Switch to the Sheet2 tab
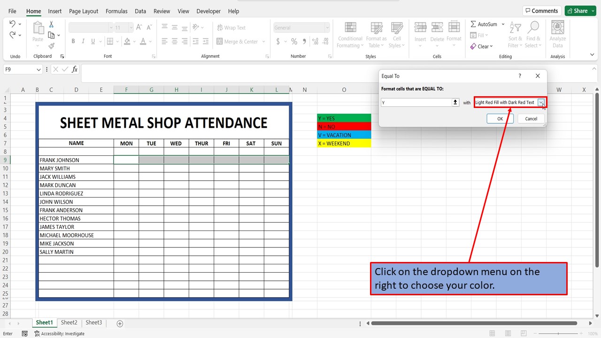Viewport: 601px width, 338px height. (69, 323)
